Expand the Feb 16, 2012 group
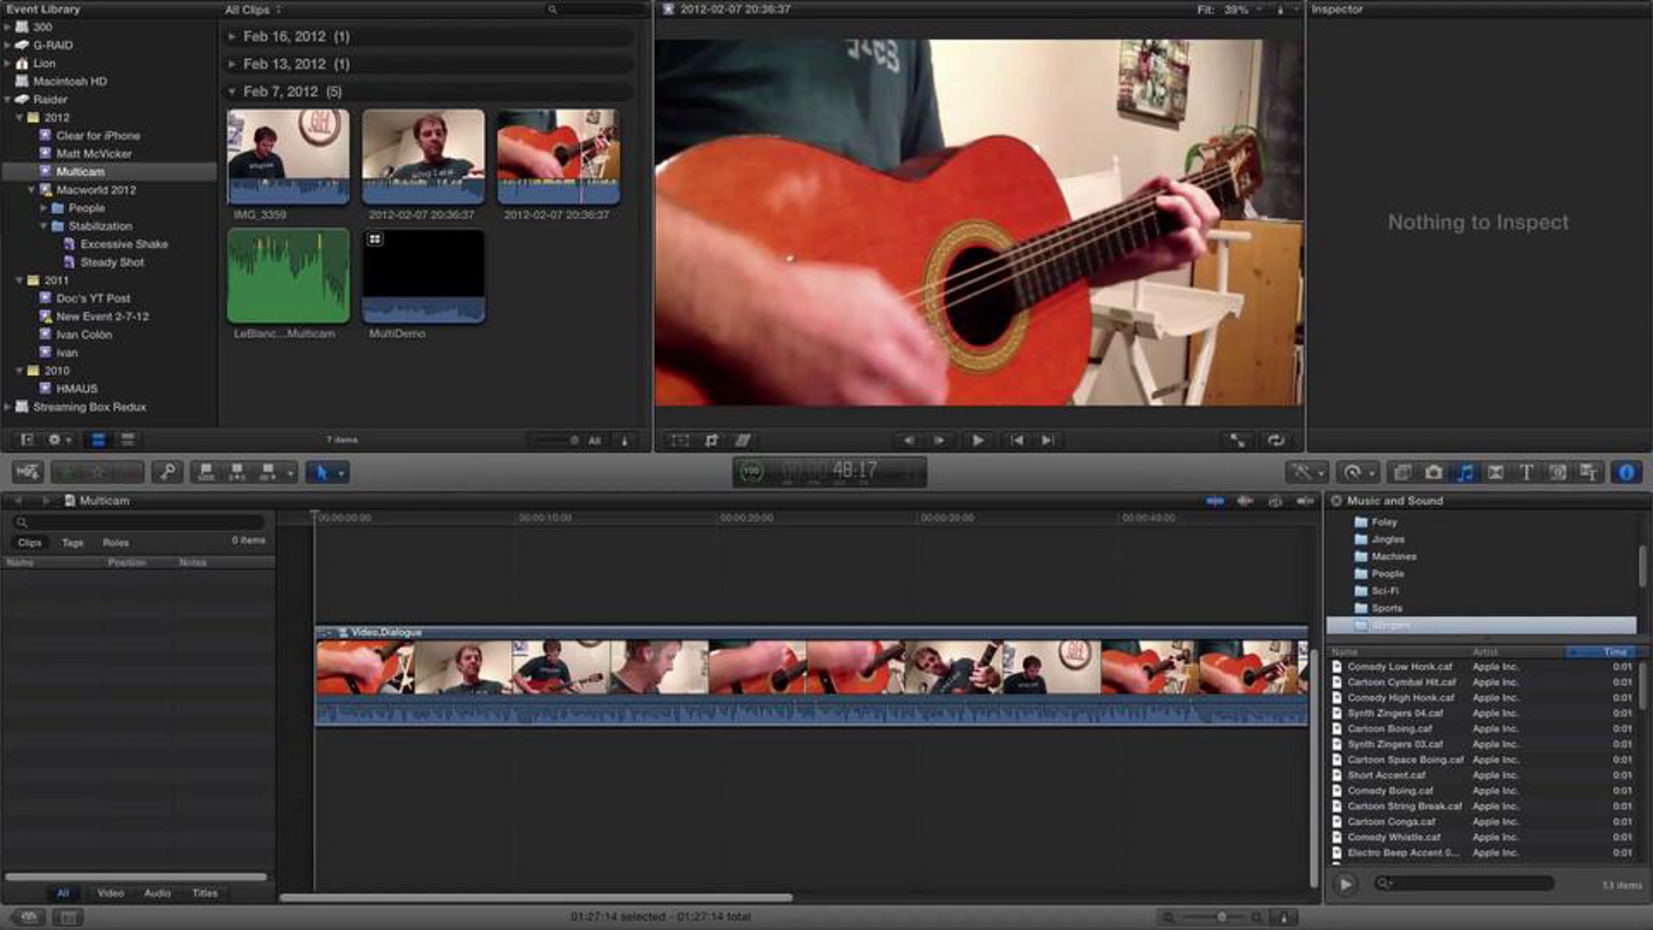Image resolution: width=1653 pixels, height=930 pixels. coord(232,37)
